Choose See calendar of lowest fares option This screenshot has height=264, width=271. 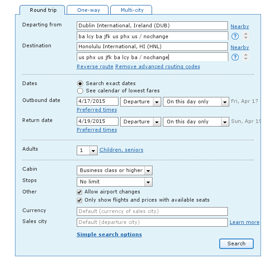(x=80, y=91)
